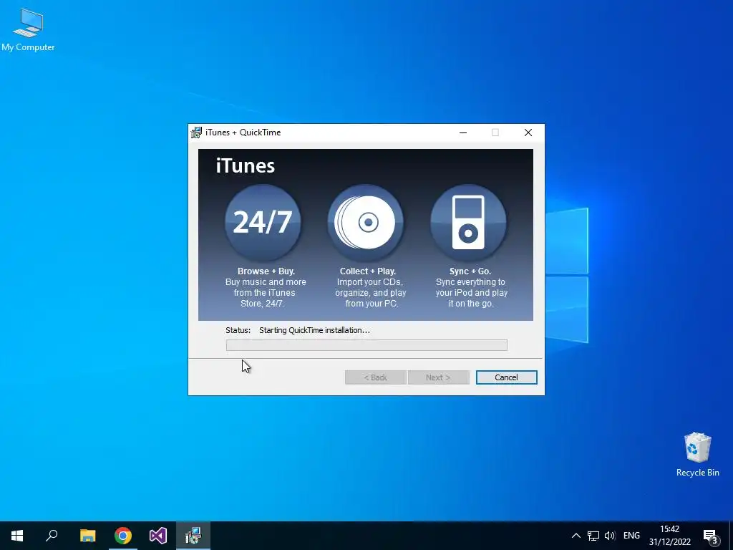The image size is (733, 550).
Task: Click the disabled Next > button
Action: coord(438,377)
